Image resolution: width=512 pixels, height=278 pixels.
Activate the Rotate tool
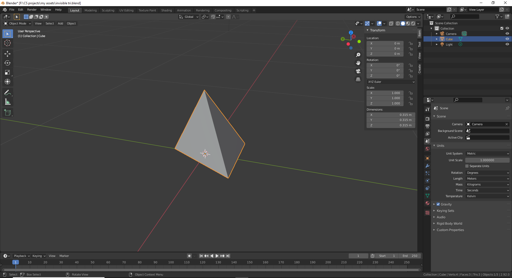(7, 63)
